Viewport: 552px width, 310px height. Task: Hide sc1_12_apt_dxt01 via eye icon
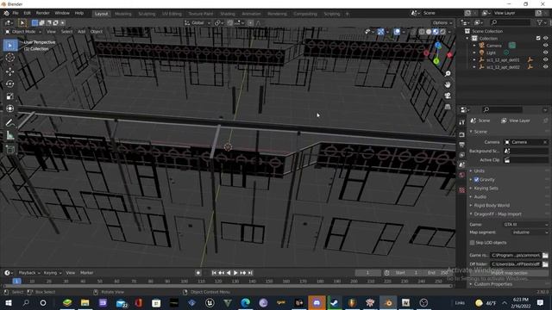(x=545, y=59)
